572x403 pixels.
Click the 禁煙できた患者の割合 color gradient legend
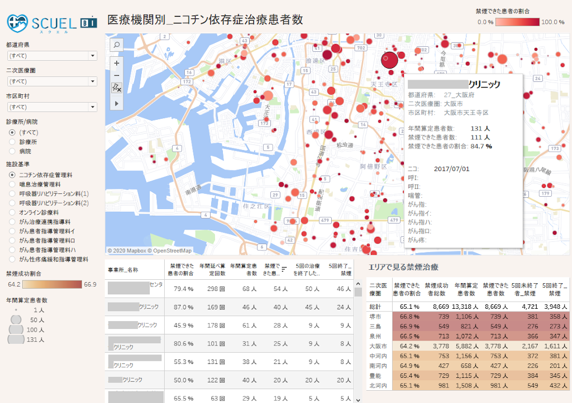pyautogui.click(x=517, y=22)
